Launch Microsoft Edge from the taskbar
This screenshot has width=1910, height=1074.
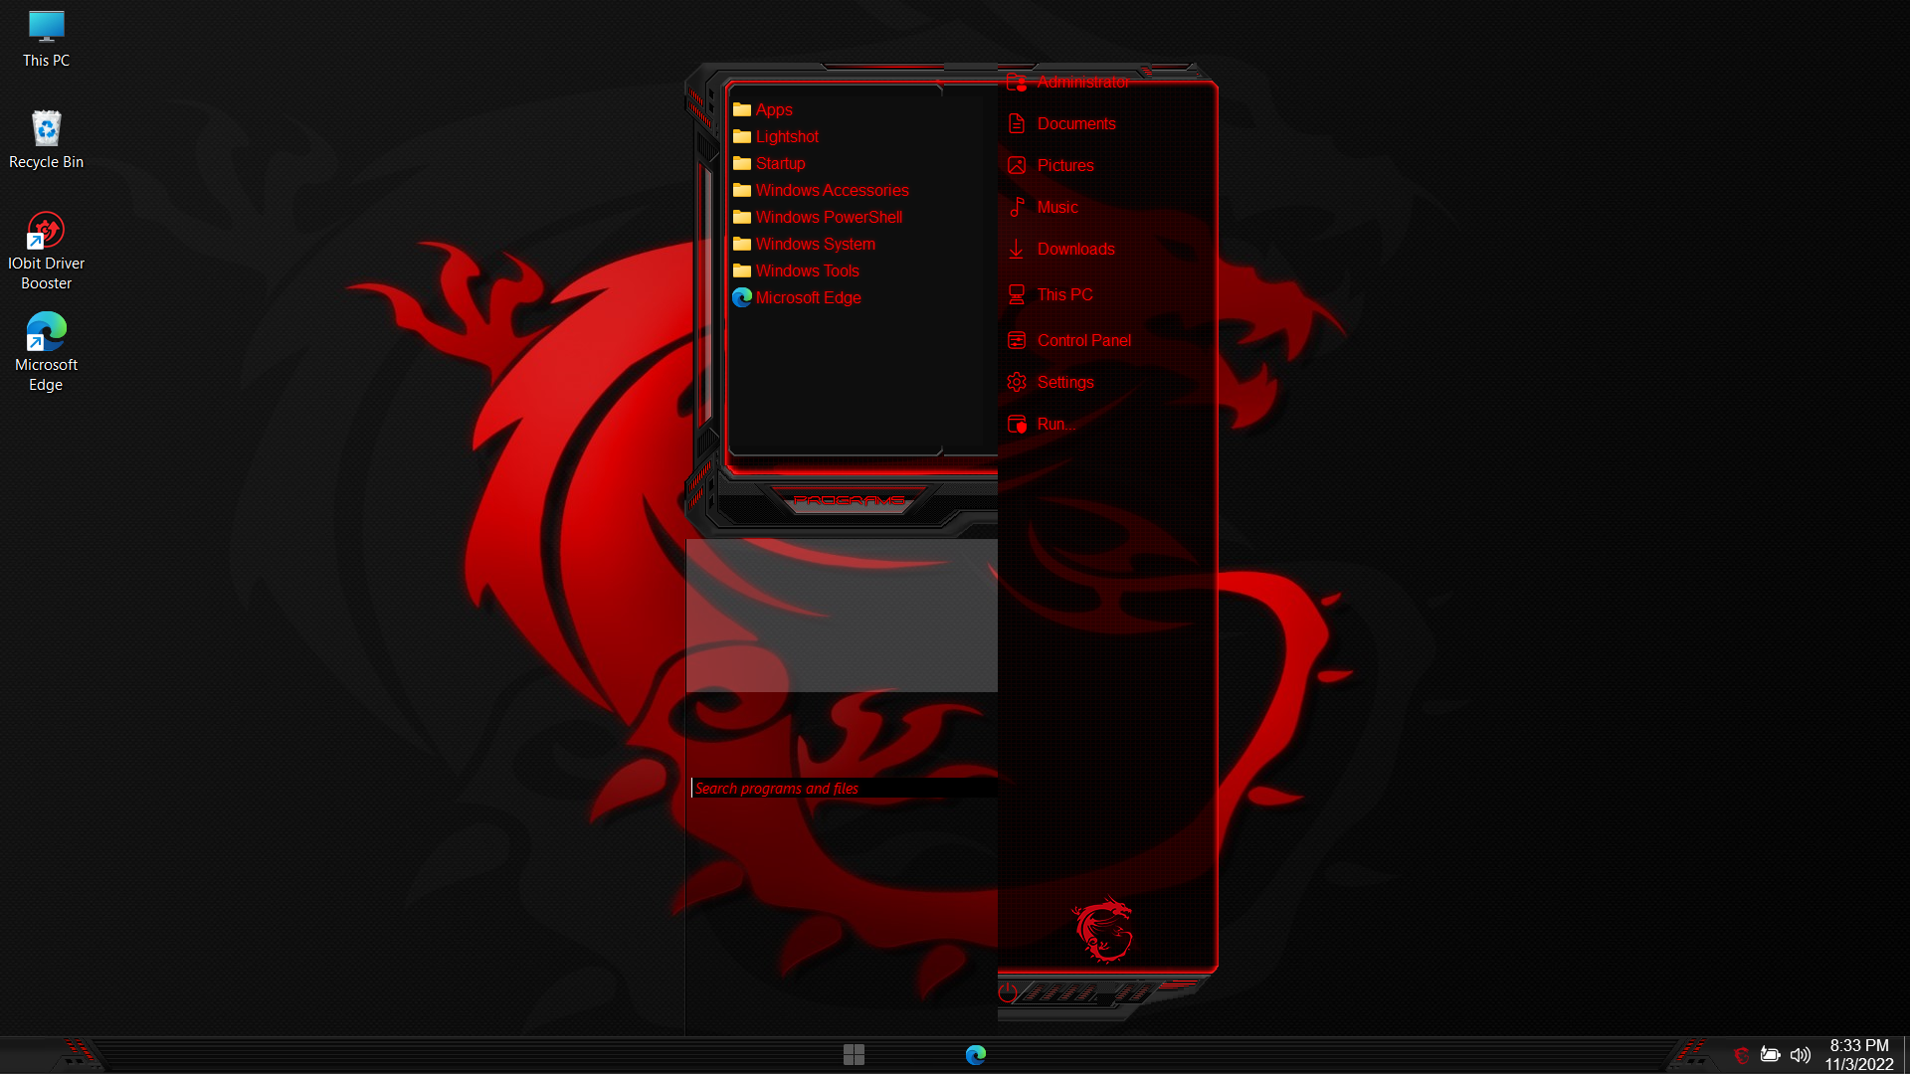975,1054
